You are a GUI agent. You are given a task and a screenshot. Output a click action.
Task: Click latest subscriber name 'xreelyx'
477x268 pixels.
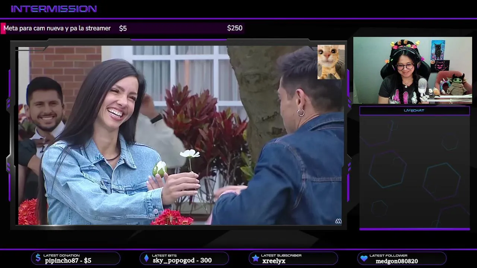point(274,261)
